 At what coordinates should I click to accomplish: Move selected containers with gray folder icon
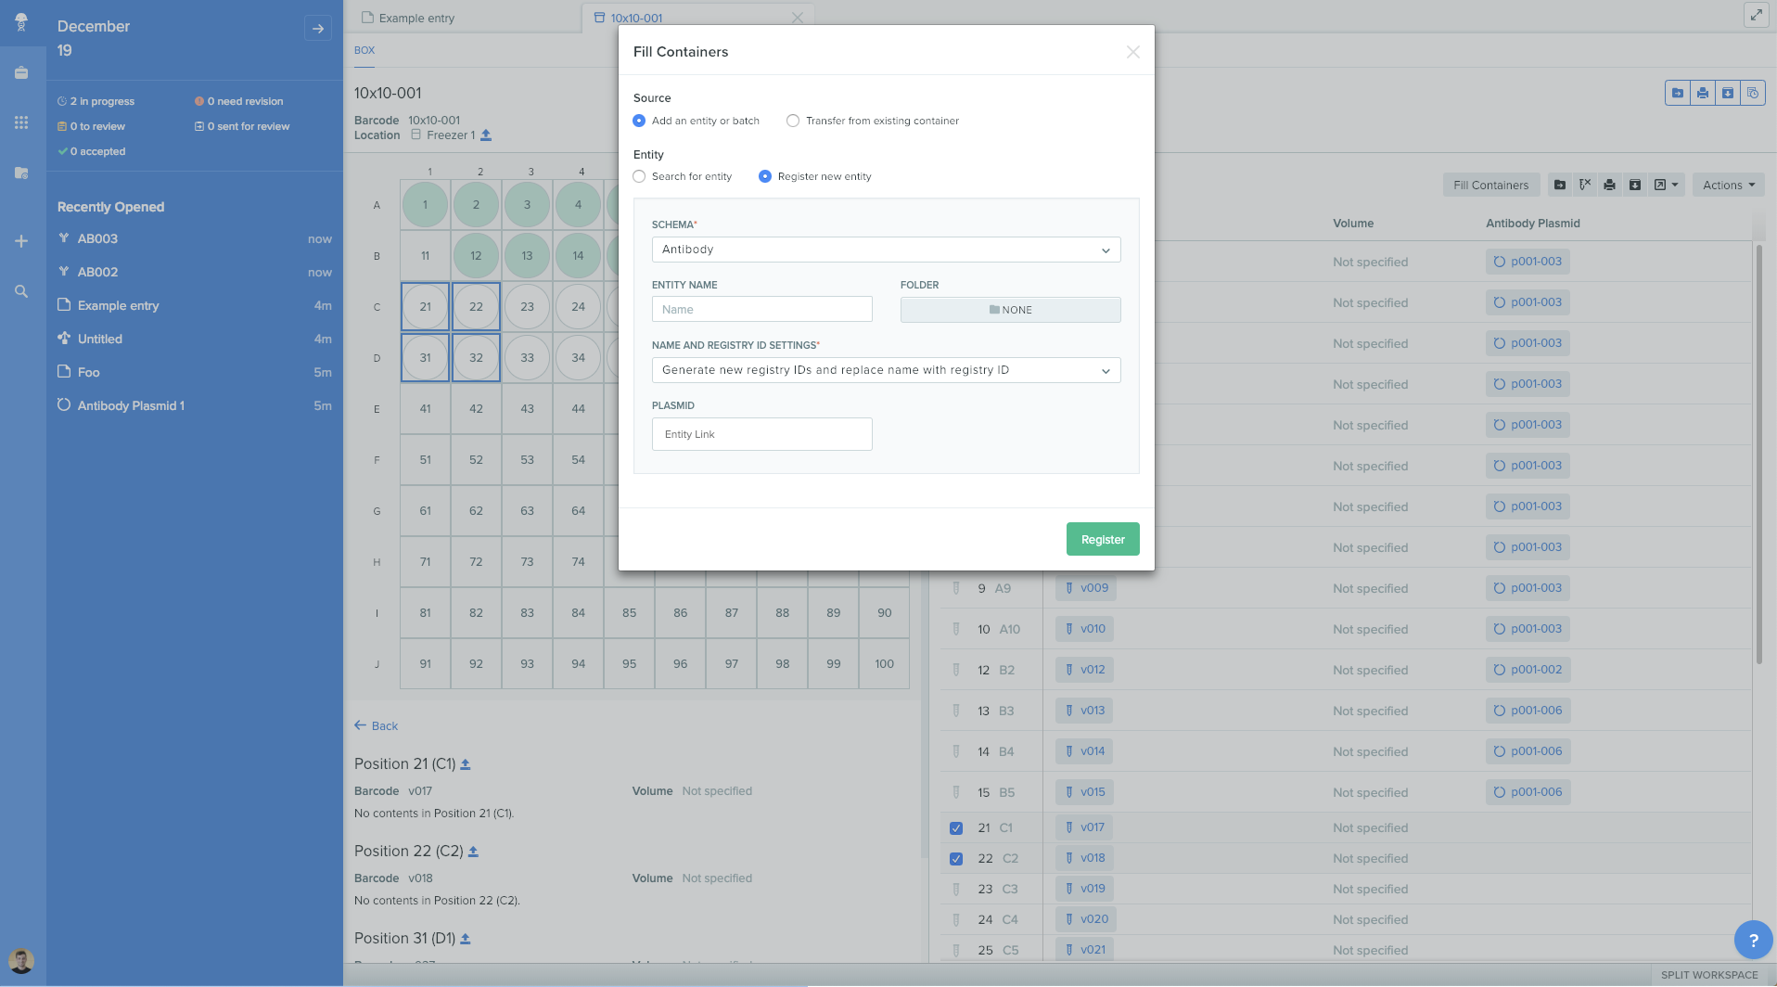pyautogui.click(x=1560, y=185)
